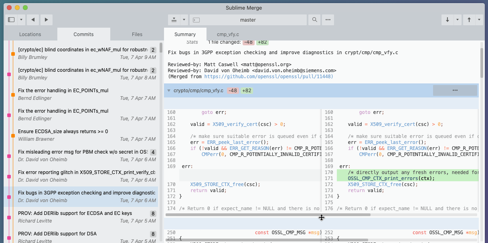Toggle the sidebar layout view
Viewport: 488px width, 243px height.
click(x=12, y=19)
